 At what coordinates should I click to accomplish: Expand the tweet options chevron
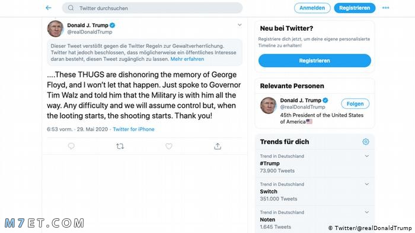[240, 25]
